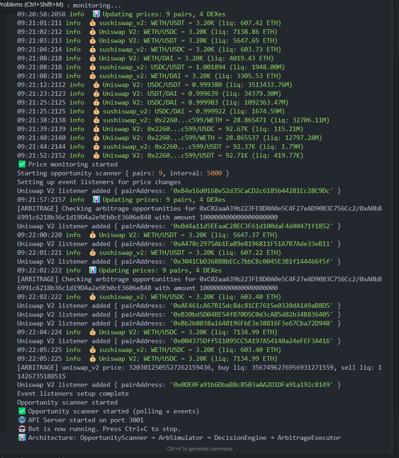Click the globe icon beside 'API Server started'

point(22,420)
